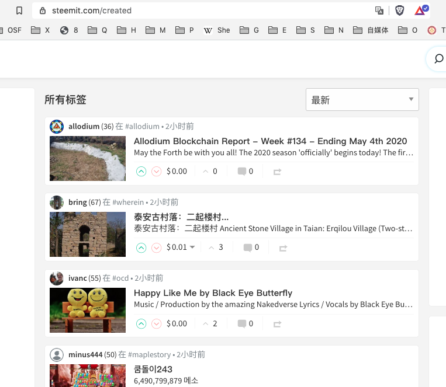
Task: Upvote the 泰安古村落 post by bring
Action: [x=141, y=247]
